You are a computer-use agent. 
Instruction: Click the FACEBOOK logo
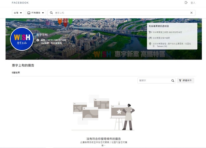(x=20, y=3)
